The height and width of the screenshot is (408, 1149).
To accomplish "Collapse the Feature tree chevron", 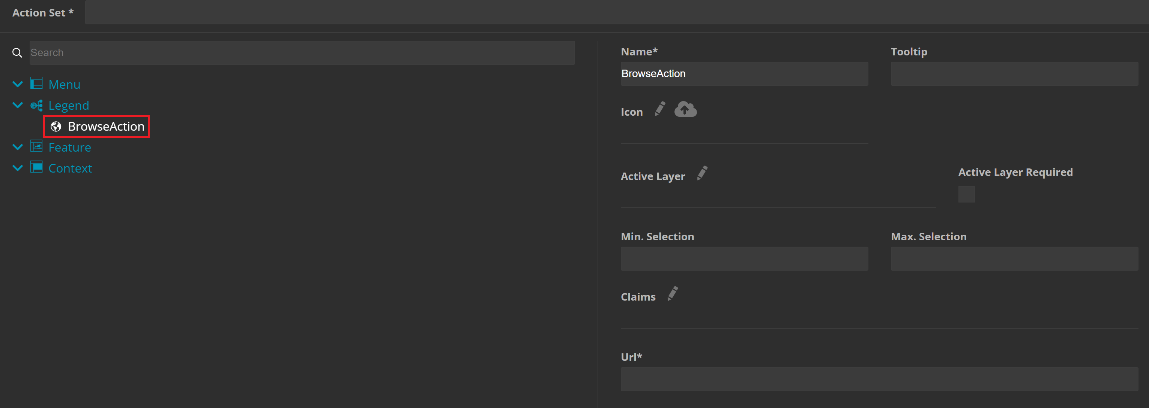I will 18,147.
